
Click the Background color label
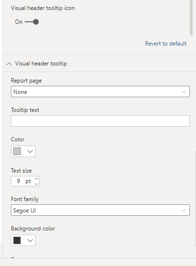click(x=33, y=229)
